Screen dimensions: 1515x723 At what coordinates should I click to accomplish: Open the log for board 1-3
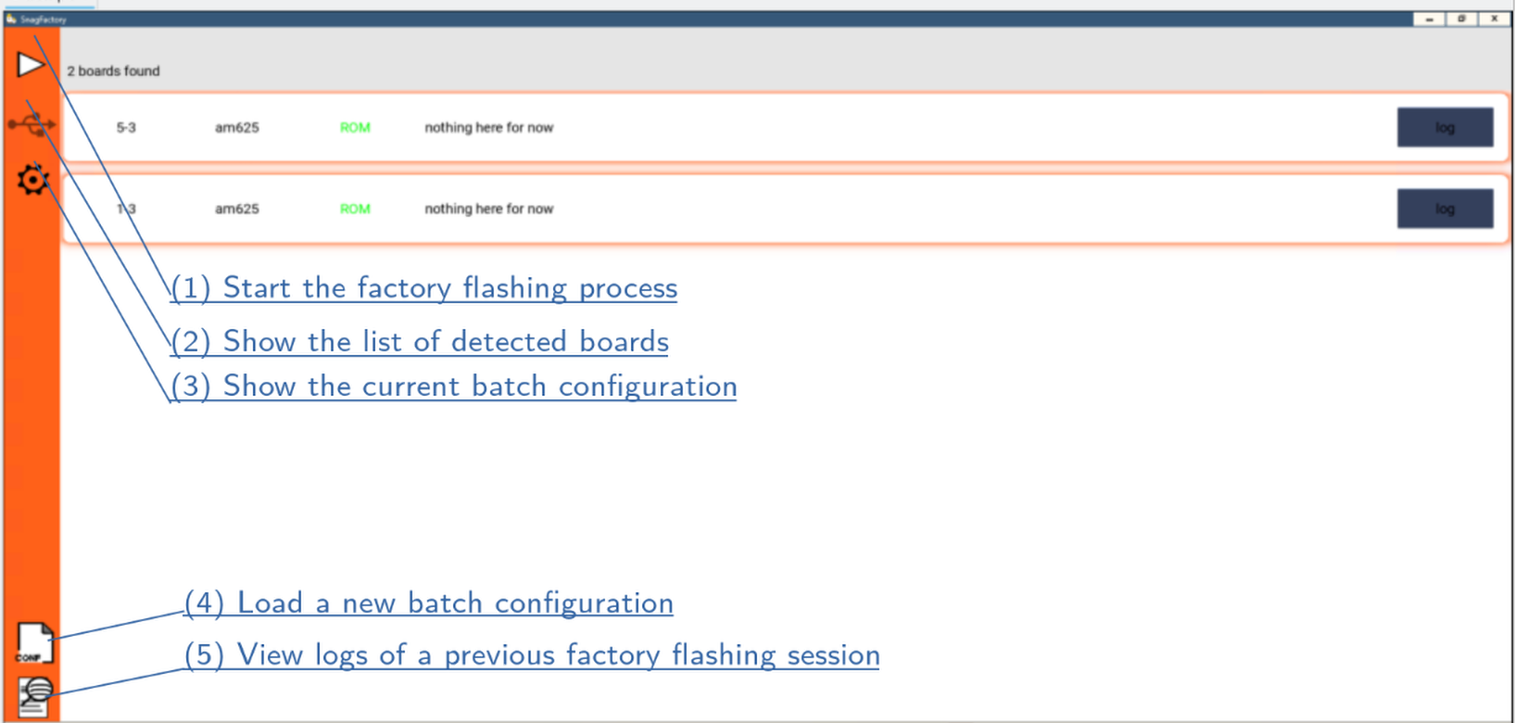(x=1444, y=209)
